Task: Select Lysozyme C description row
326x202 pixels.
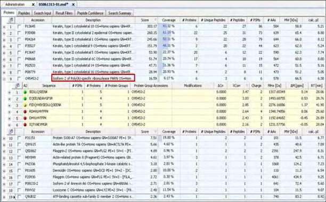Action: click(93, 190)
